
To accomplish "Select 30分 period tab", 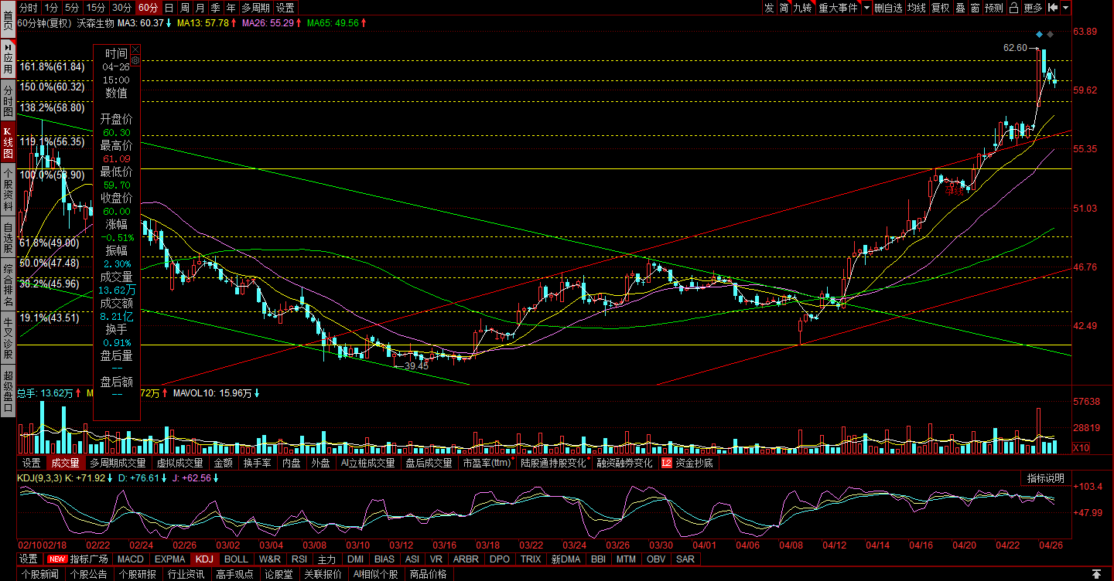I will pyautogui.click(x=121, y=8).
